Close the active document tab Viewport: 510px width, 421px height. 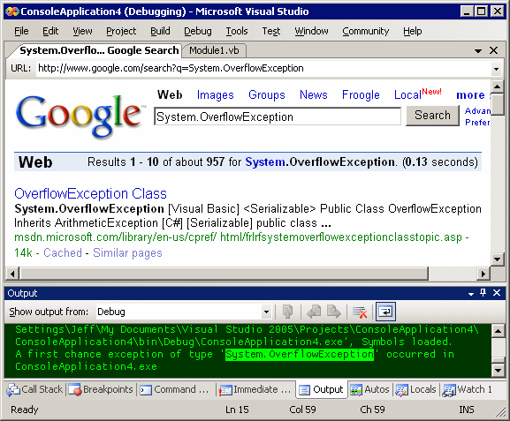(x=493, y=50)
